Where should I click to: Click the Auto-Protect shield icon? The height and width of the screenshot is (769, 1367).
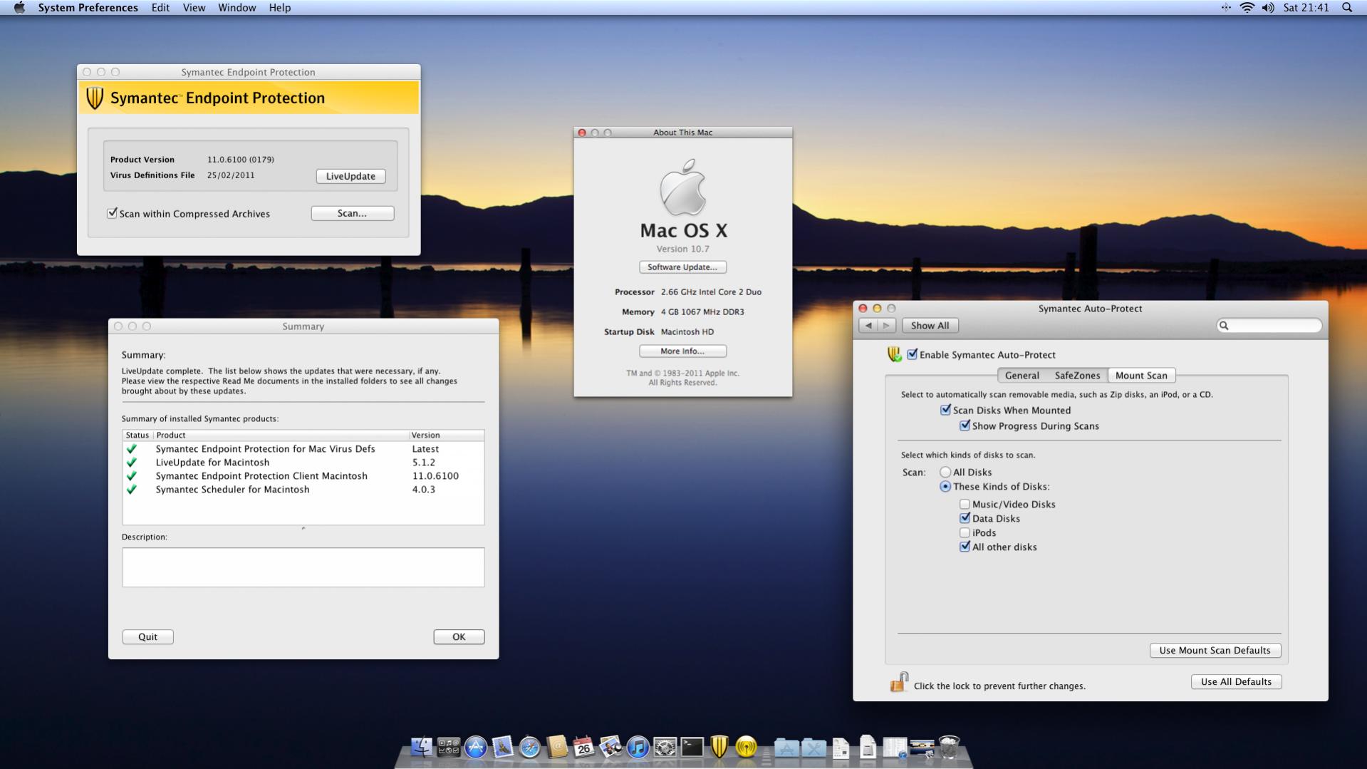pos(895,353)
